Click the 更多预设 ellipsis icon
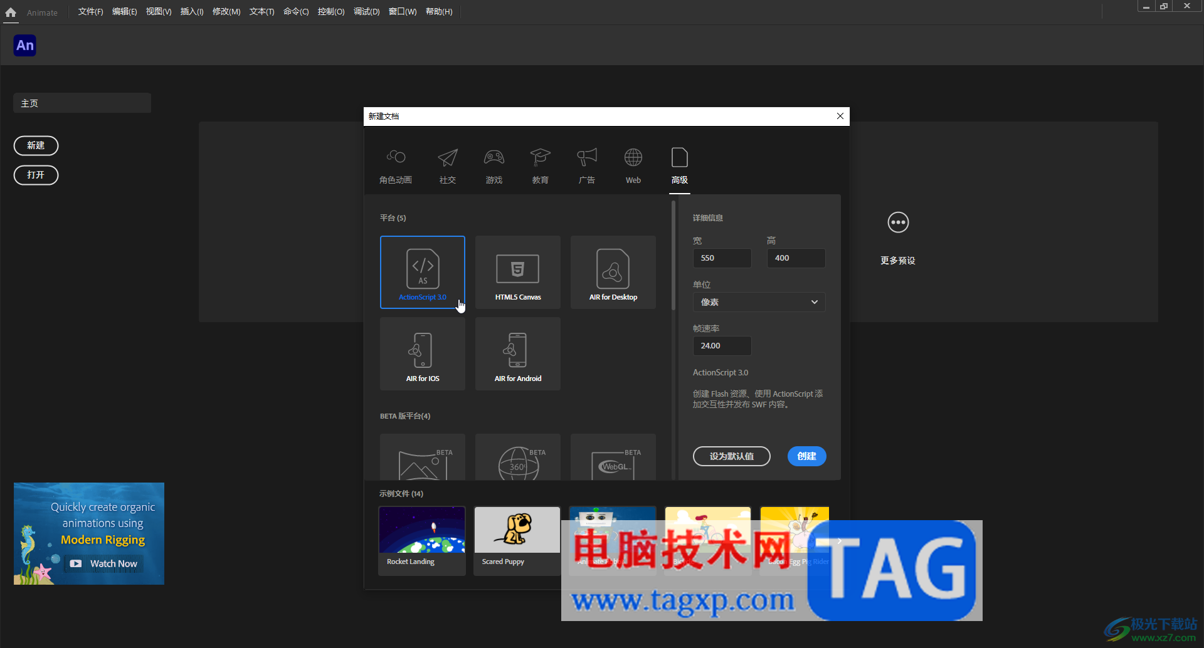Viewport: 1204px width, 648px height. click(x=898, y=222)
